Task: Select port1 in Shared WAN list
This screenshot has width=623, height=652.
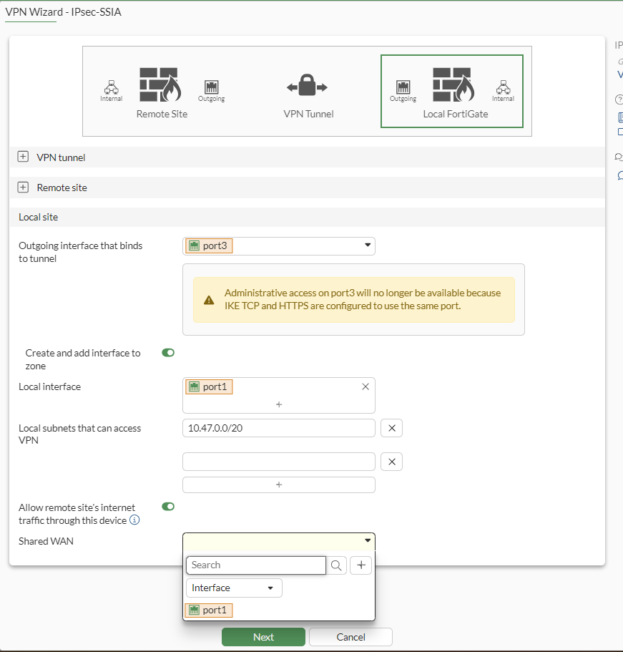Action: pyautogui.click(x=209, y=610)
